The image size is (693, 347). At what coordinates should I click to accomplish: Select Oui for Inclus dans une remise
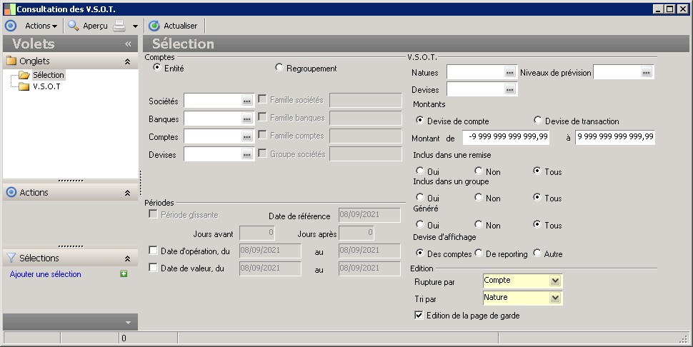420,171
